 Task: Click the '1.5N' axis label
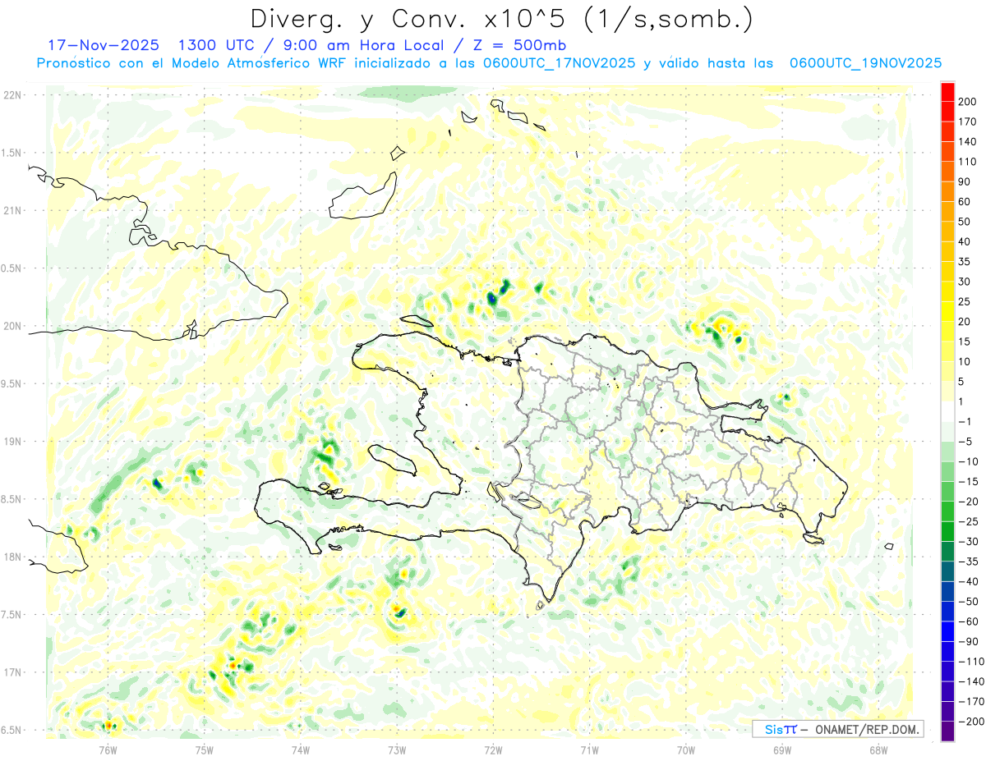(x=12, y=153)
